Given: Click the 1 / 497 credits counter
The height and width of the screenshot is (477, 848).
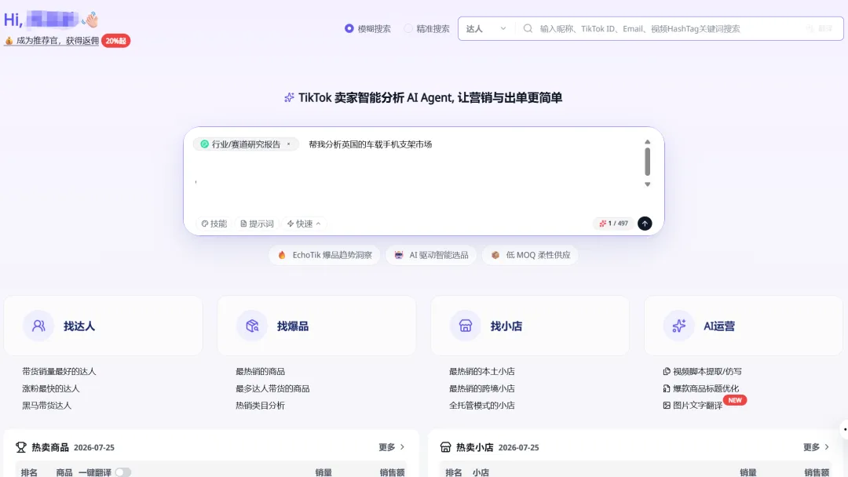Looking at the screenshot, I should point(613,223).
